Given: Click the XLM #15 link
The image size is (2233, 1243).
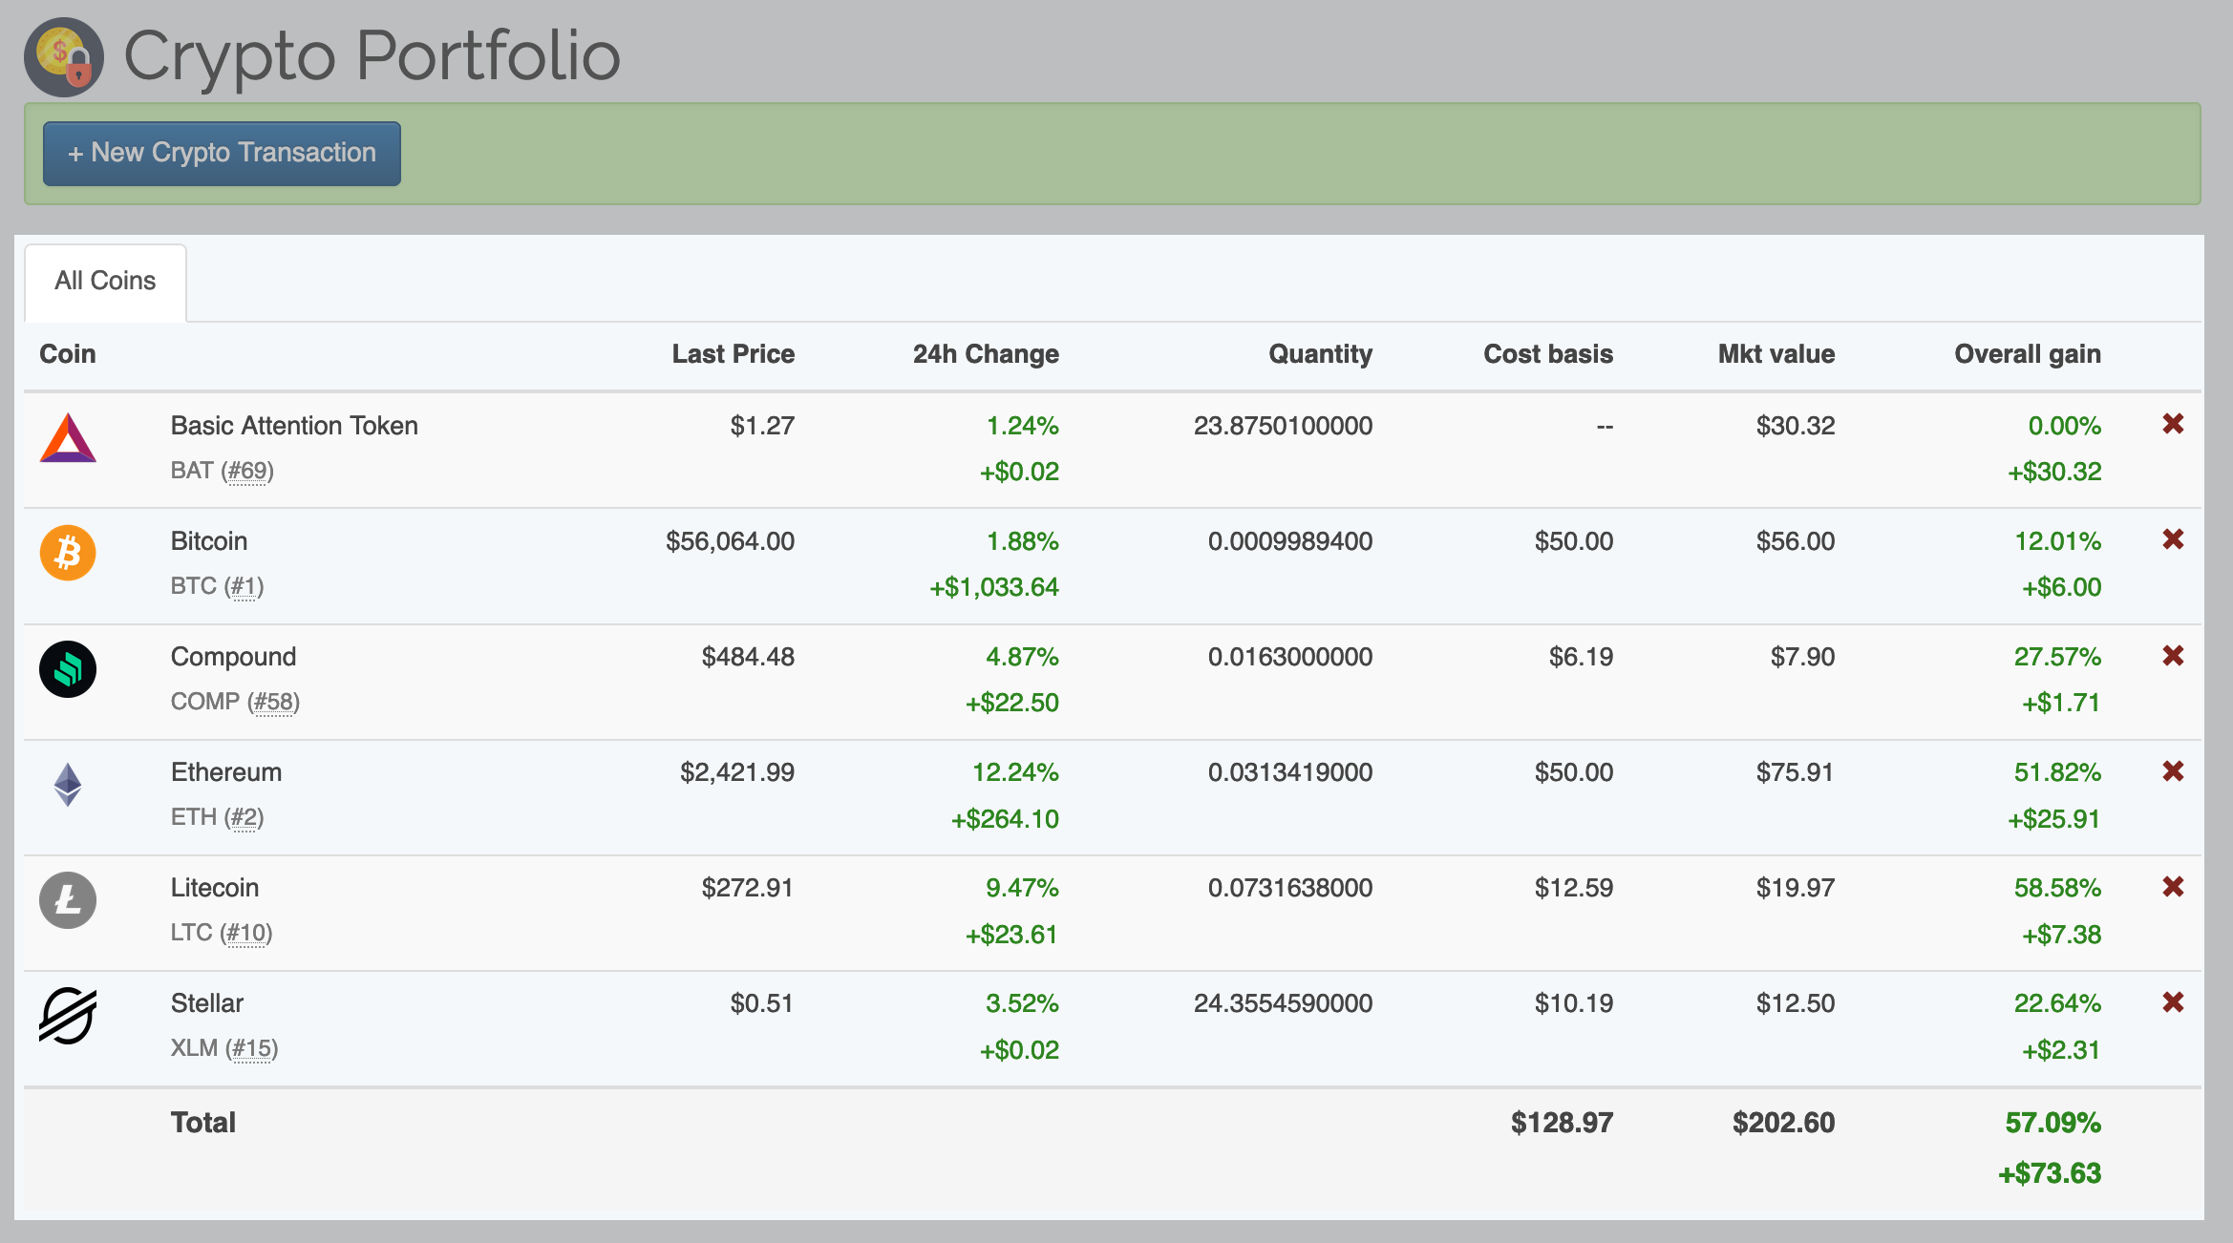Looking at the screenshot, I should tap(252, 1048).
